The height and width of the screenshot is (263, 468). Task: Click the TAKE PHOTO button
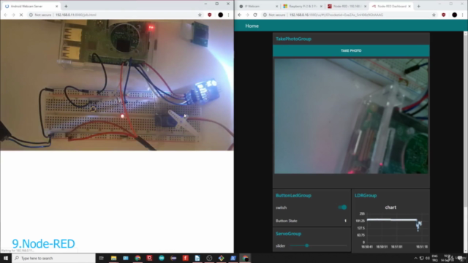tap(351, 50)
